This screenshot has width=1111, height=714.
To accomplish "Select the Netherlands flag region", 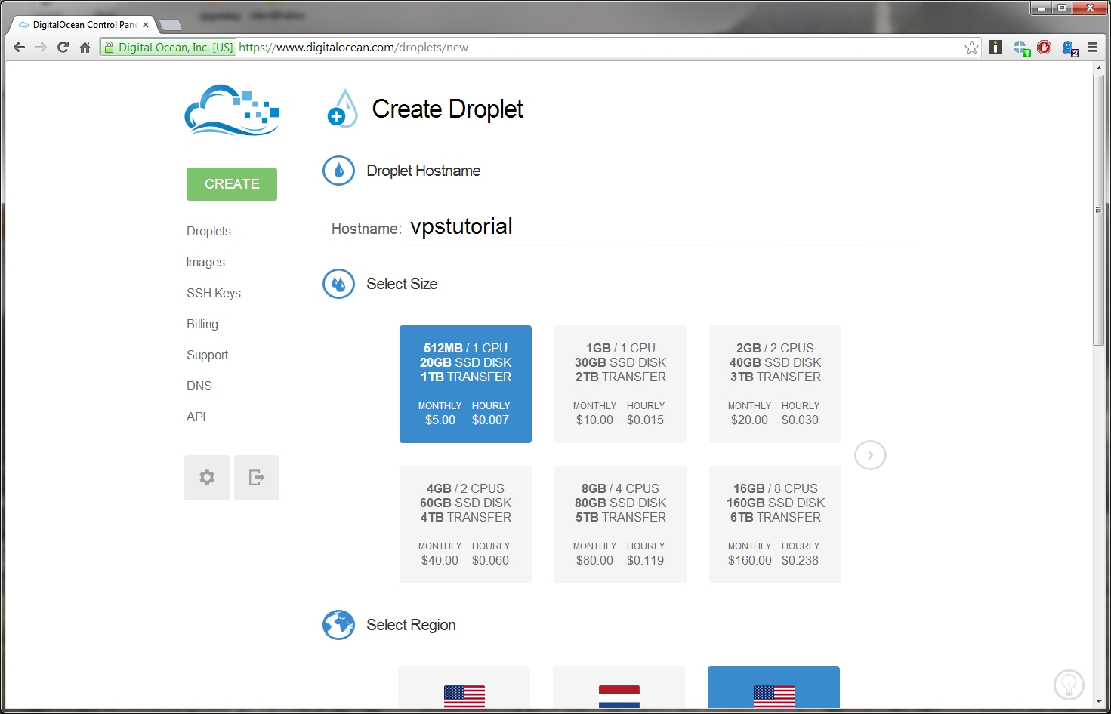I will pos(619,690).
